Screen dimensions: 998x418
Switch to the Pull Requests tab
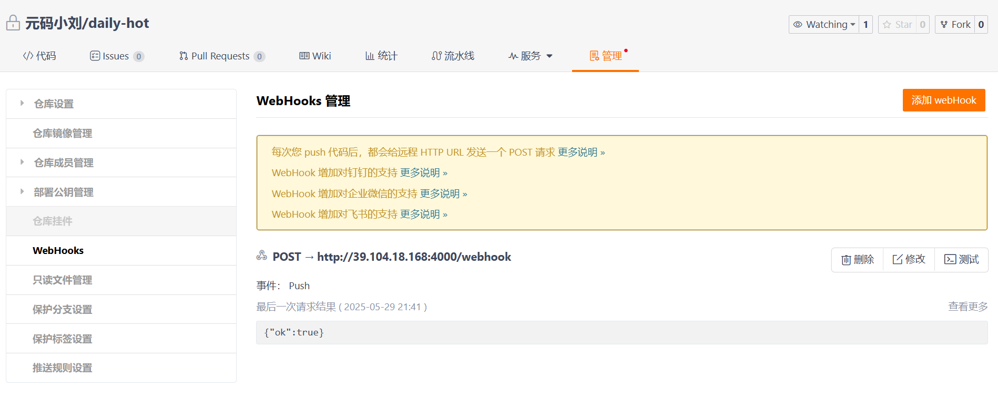[221, 56]
